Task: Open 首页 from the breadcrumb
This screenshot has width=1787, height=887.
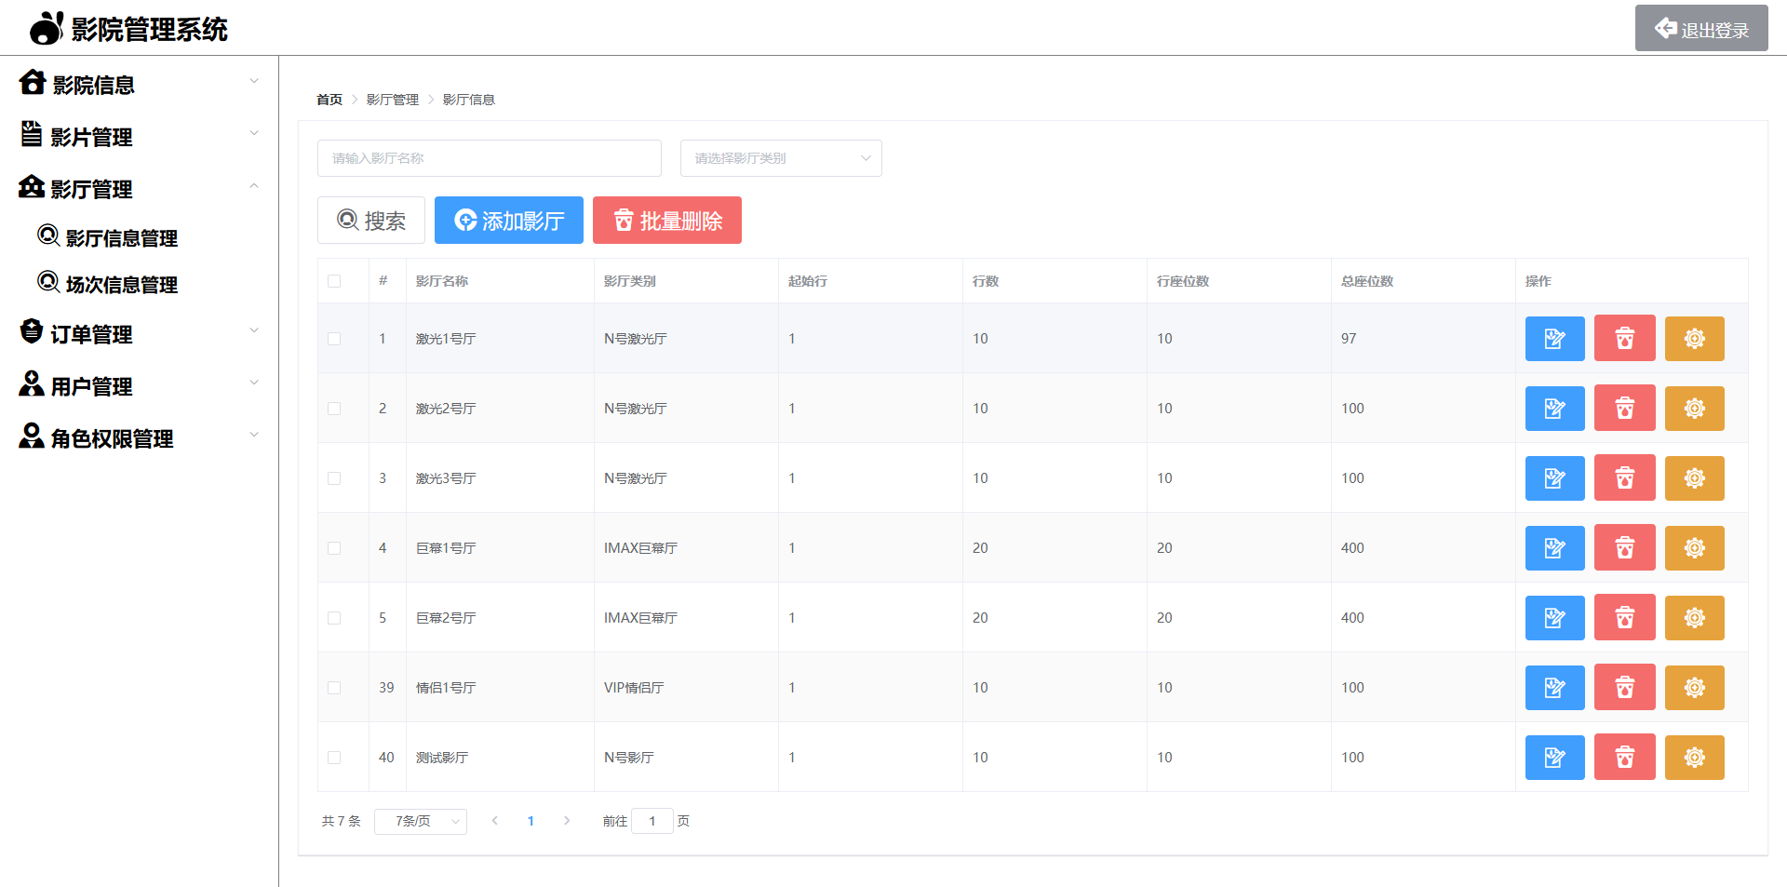Action: pyautogui.click(x=328, y=99)
